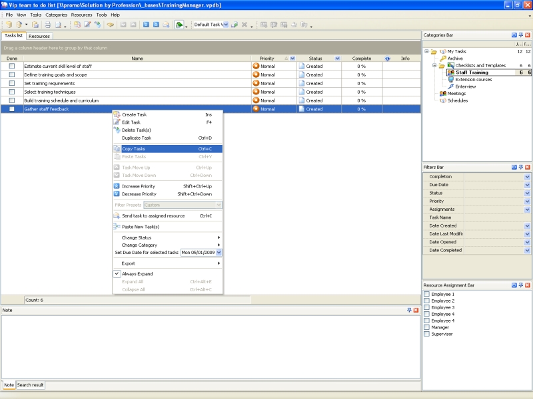
Task: Click the Increase Priority icon in context menu
Action: point(117,186)
